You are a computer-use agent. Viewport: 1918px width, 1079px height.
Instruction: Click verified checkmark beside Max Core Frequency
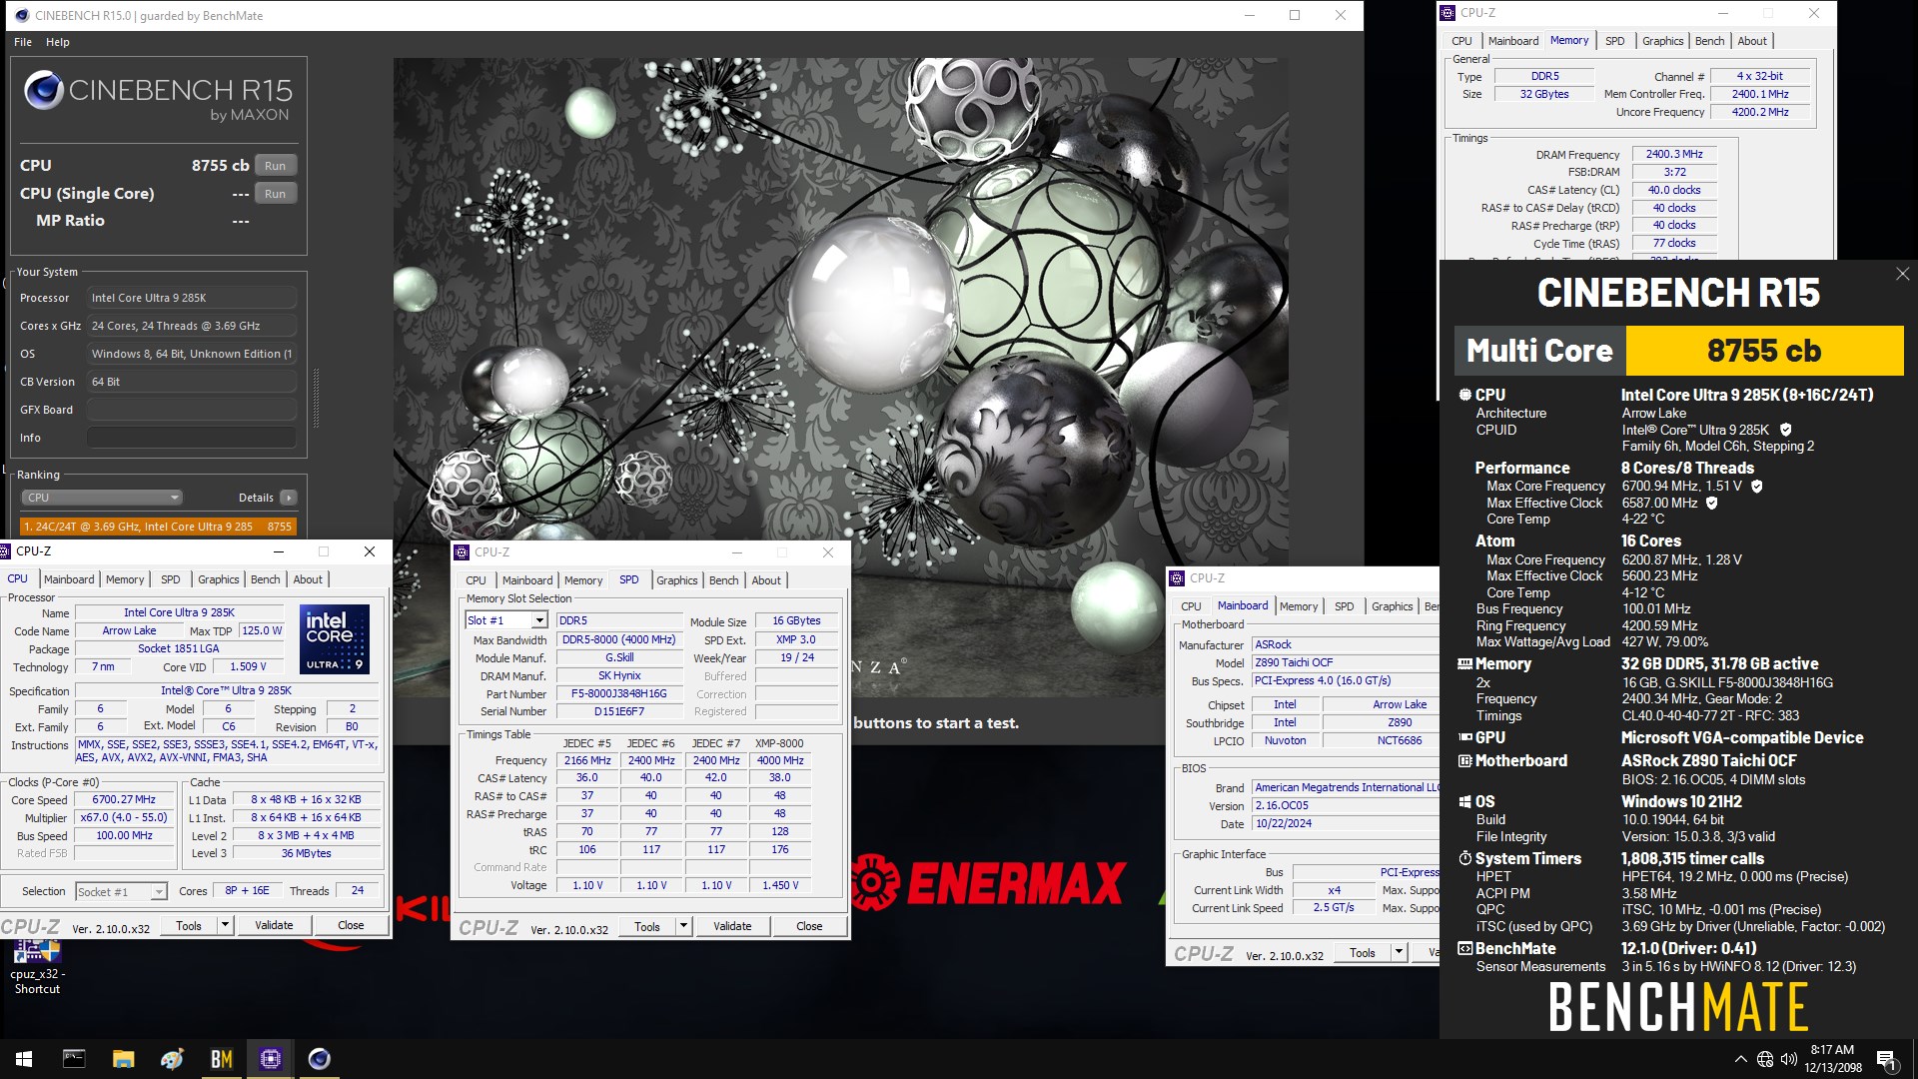1757,487
